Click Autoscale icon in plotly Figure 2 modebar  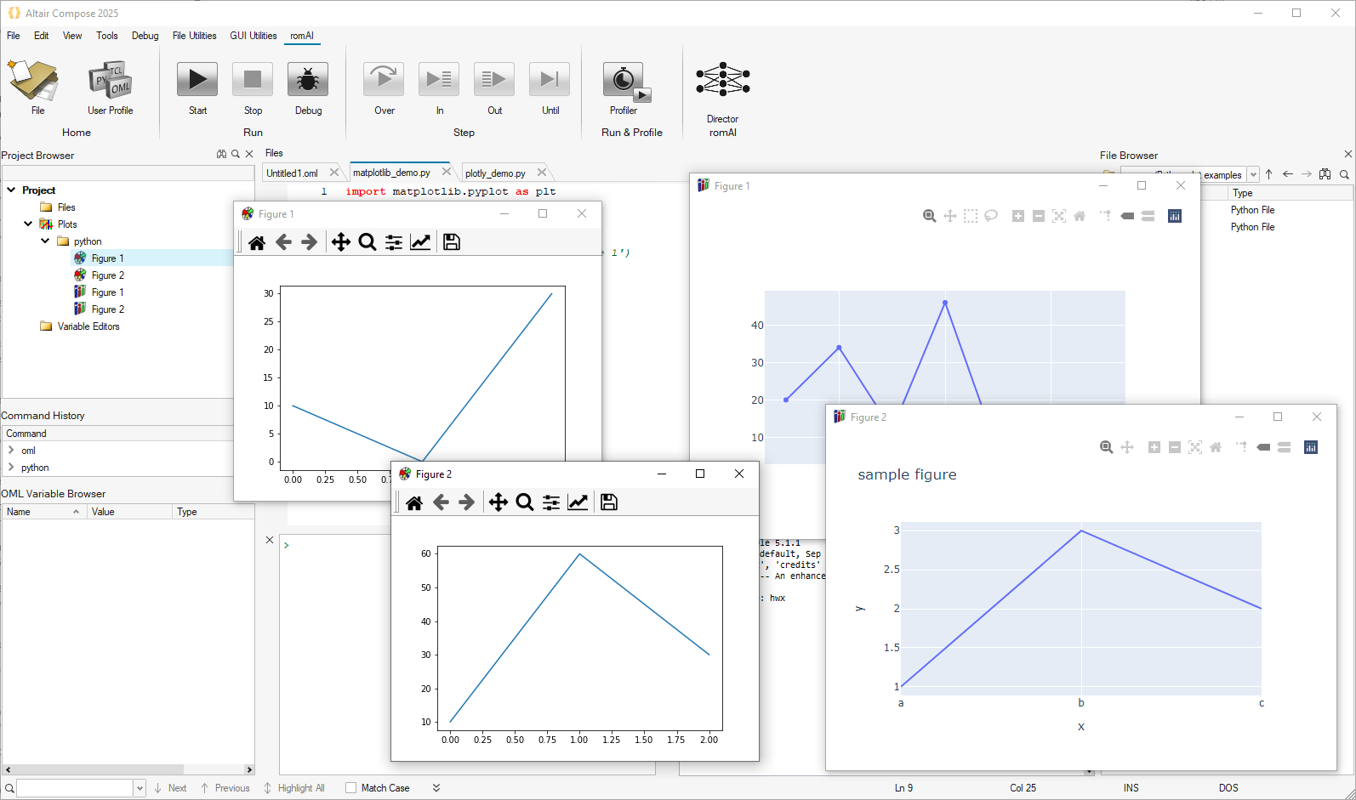point(1195,447)
